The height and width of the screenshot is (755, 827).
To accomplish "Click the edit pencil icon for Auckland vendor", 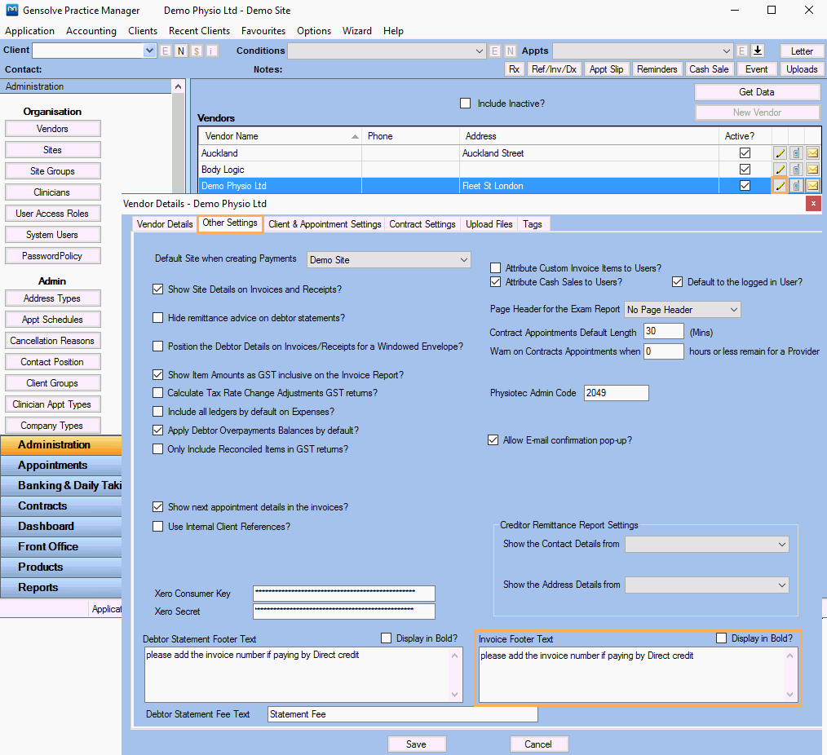I will point(780,153).
